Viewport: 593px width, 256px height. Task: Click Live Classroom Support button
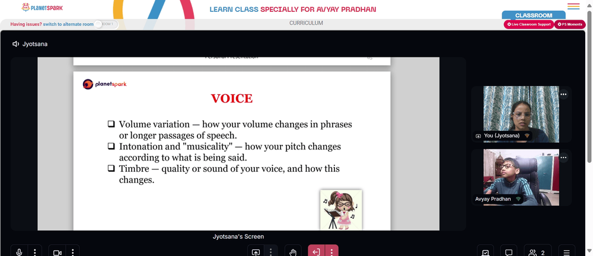(529, 24)
